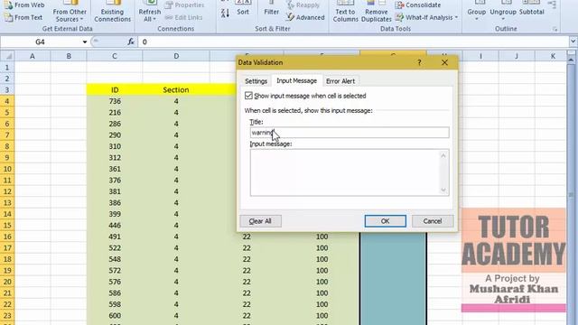Click the Clear All button
This screenshot has height=325, width=578.
260,221
